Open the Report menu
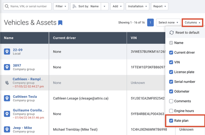 coord(160,6)
